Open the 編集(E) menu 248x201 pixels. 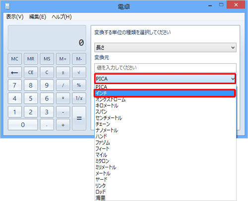[x=38, y=17]
